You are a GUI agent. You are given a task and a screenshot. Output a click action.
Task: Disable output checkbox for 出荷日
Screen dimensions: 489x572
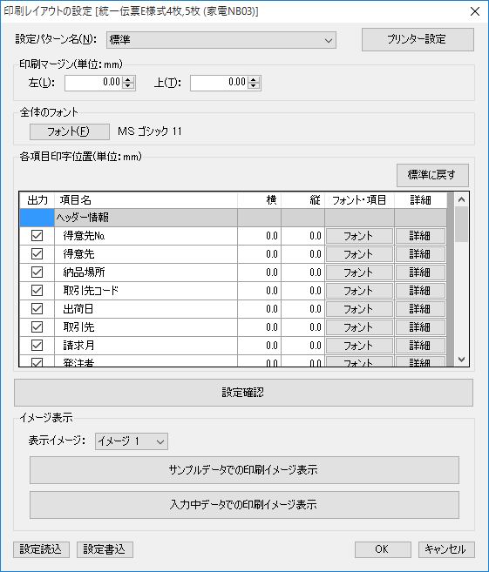(37, 308)
